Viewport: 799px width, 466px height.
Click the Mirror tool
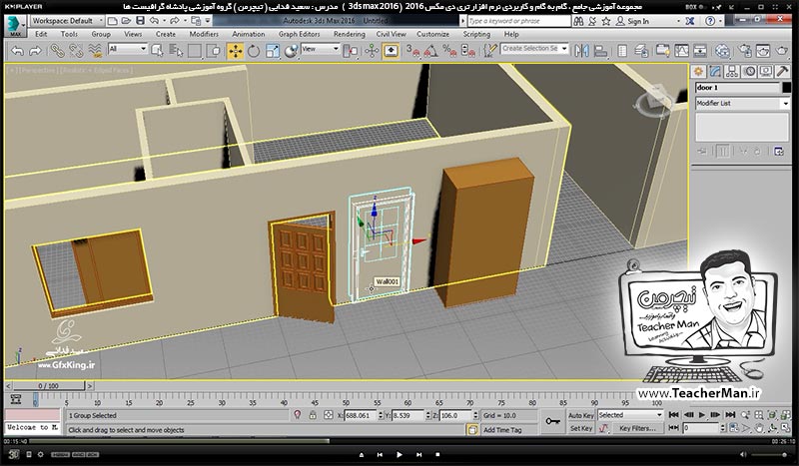click(582, 51)
